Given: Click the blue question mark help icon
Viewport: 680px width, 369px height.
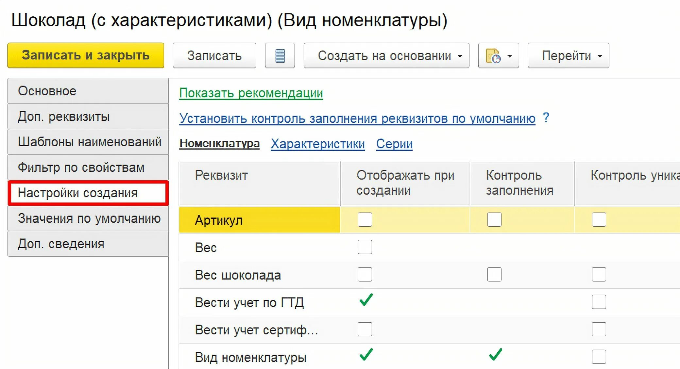Looking at the screenshot, I should 546,118.
